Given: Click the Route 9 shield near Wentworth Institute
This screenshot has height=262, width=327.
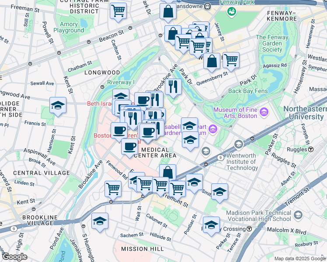Looking at the screenshot, I should click(x=220, y=158).
